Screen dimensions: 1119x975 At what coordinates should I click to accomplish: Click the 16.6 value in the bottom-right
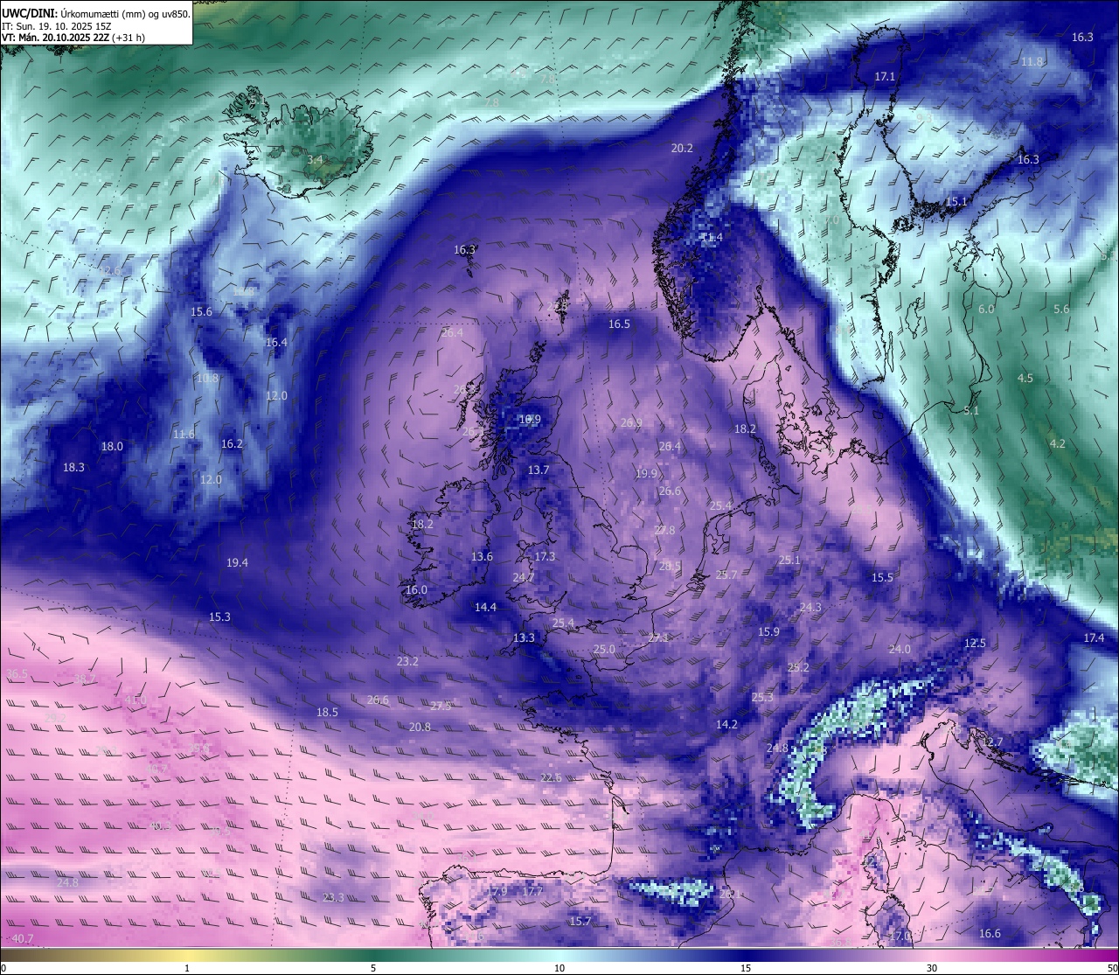click(x=990, y=933)
